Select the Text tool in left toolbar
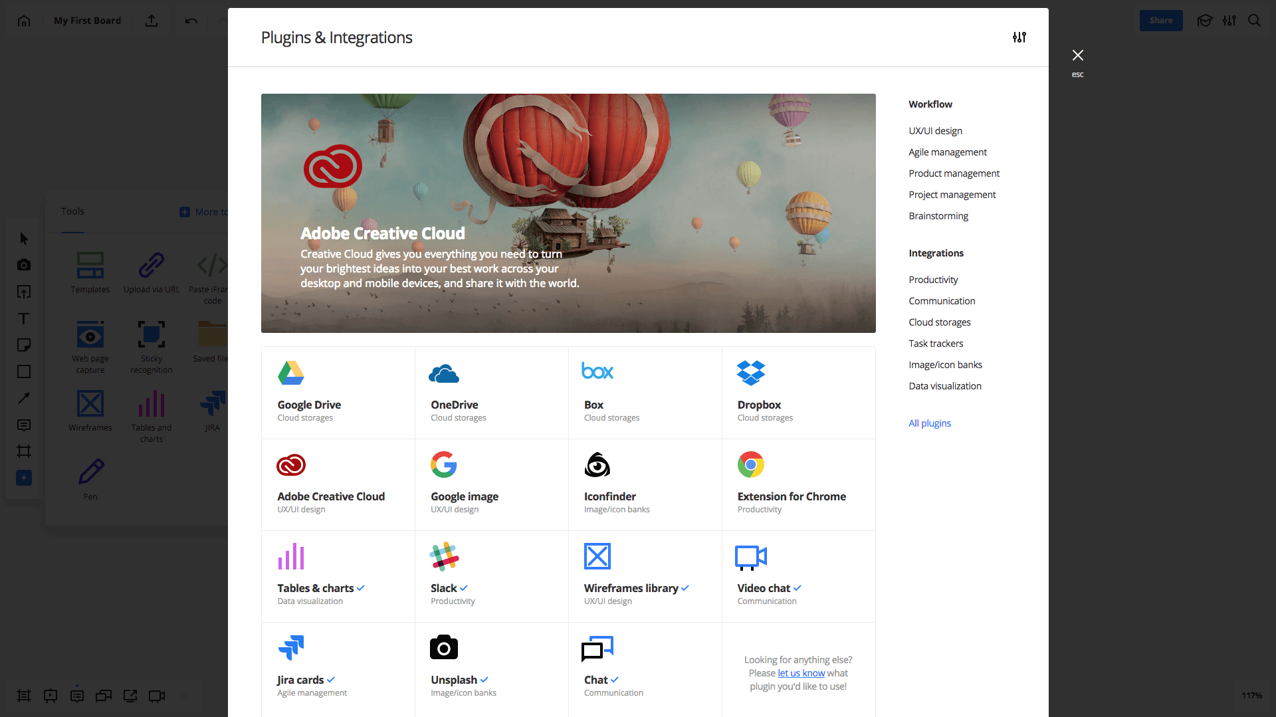The height and width of the screenshot is (717, 1276). [24, 318]
